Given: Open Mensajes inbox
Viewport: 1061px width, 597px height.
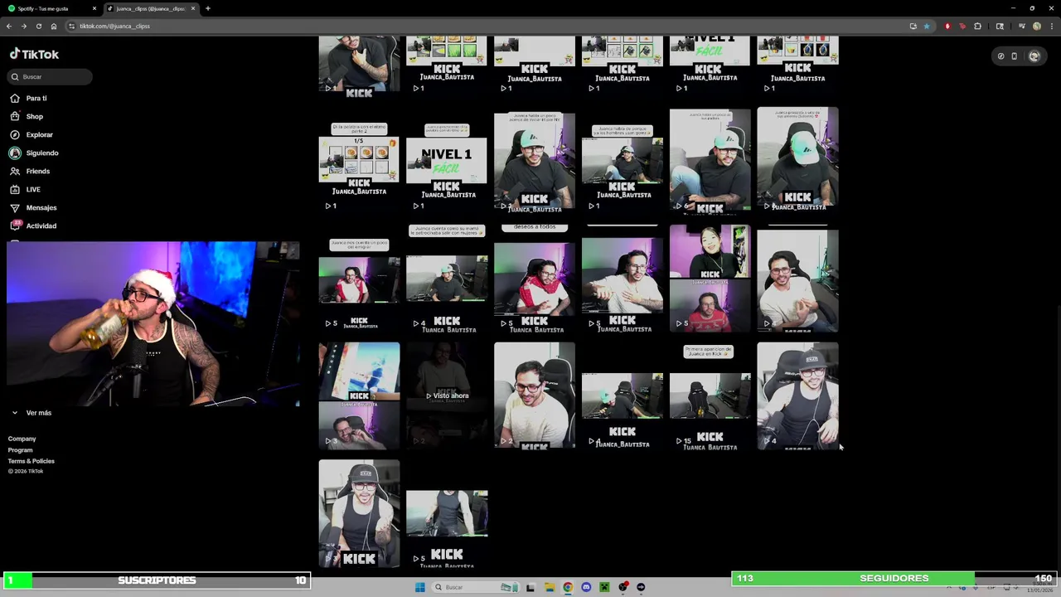Looking at the screenshot, I should pyautogui.click(x=41, y=207).
